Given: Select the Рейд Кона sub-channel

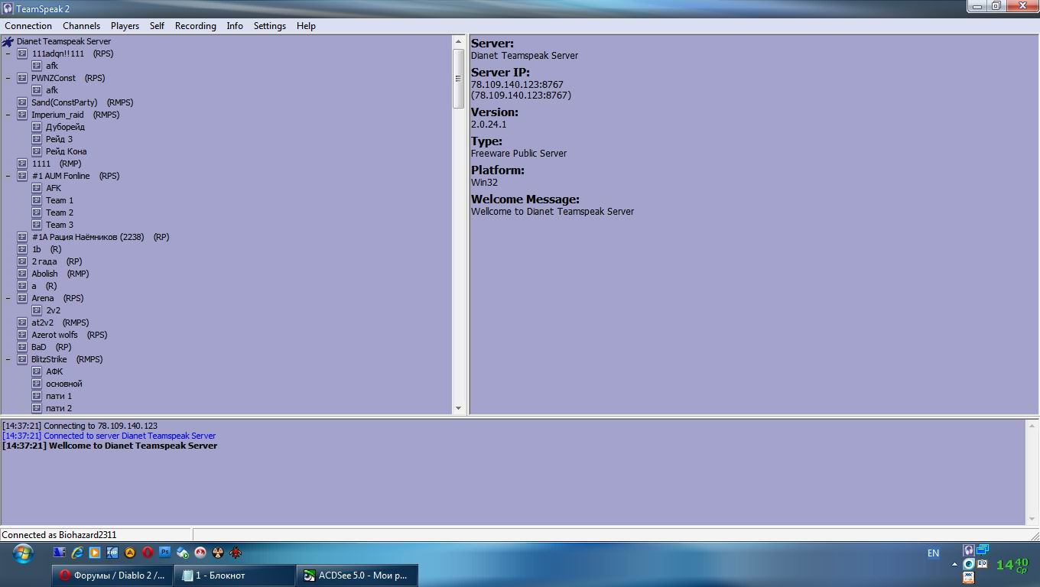Looking at the screenshot, I should [x=66, y=151].
